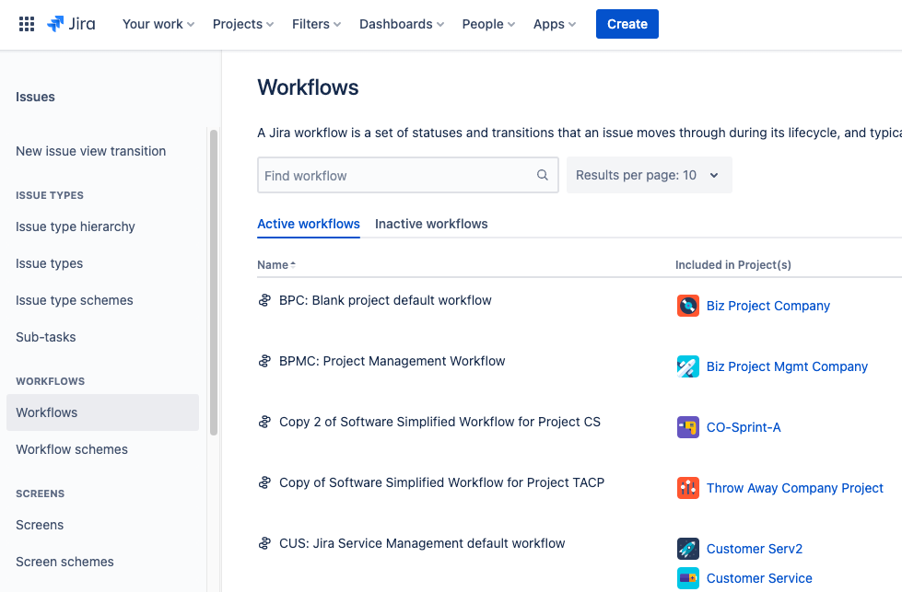Click the Biz Project Company avatar
The width and height of the screenshot is (902, 592).
pos(688,306)
